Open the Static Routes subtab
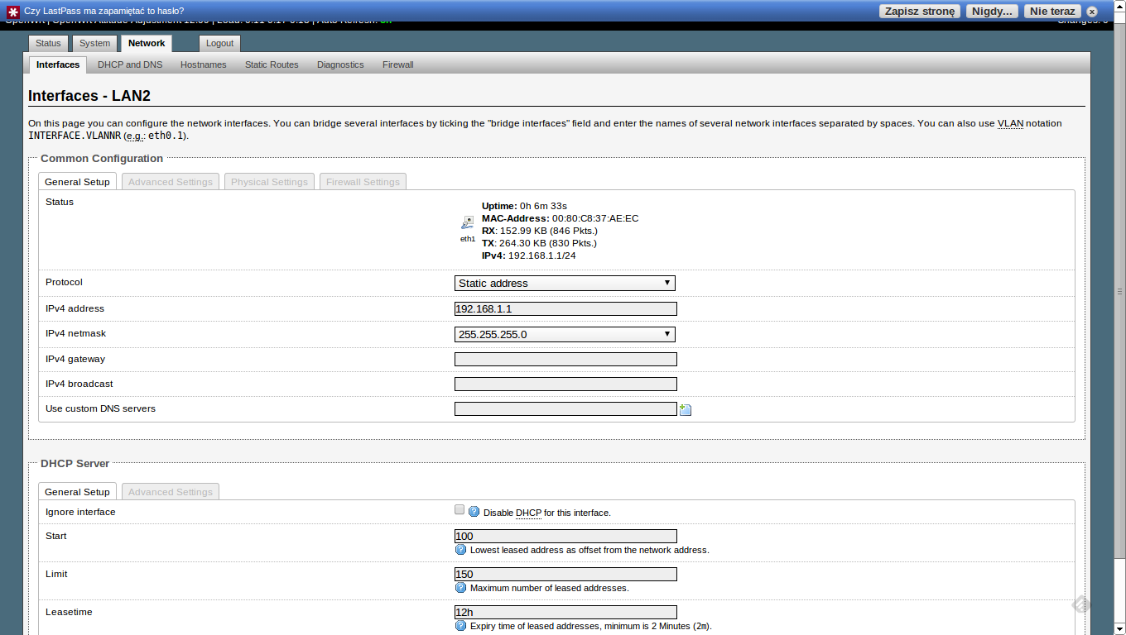This screenshot has width=1126, height=635. pos(272,64)
